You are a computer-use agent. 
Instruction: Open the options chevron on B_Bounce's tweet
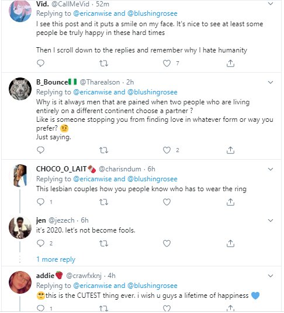(271, 82)
